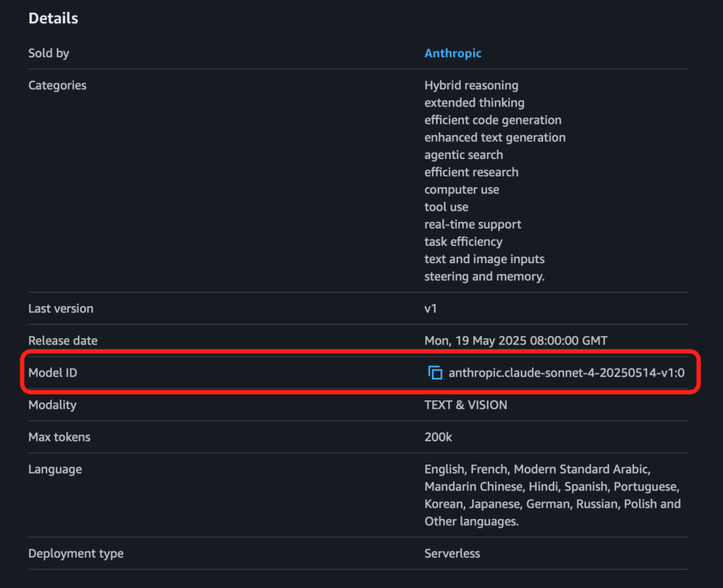The image size is (723, 588).
Task: Click the Language label
Action: click(x=55, y=469)
